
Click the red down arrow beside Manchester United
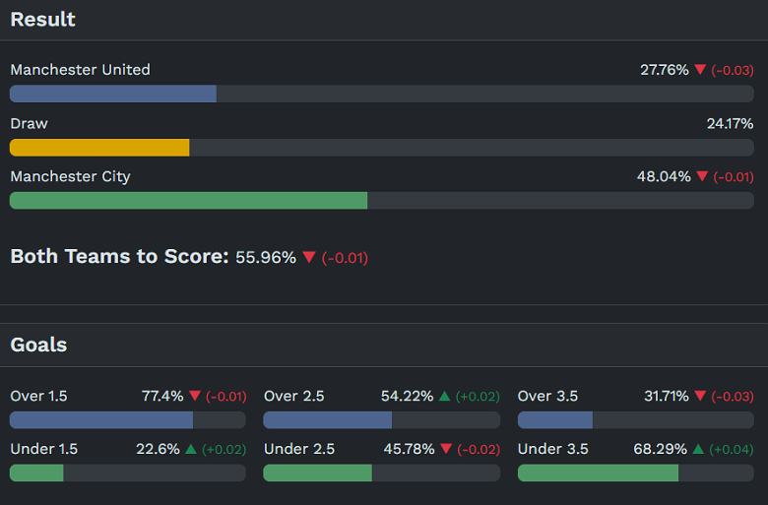[700, 70]
